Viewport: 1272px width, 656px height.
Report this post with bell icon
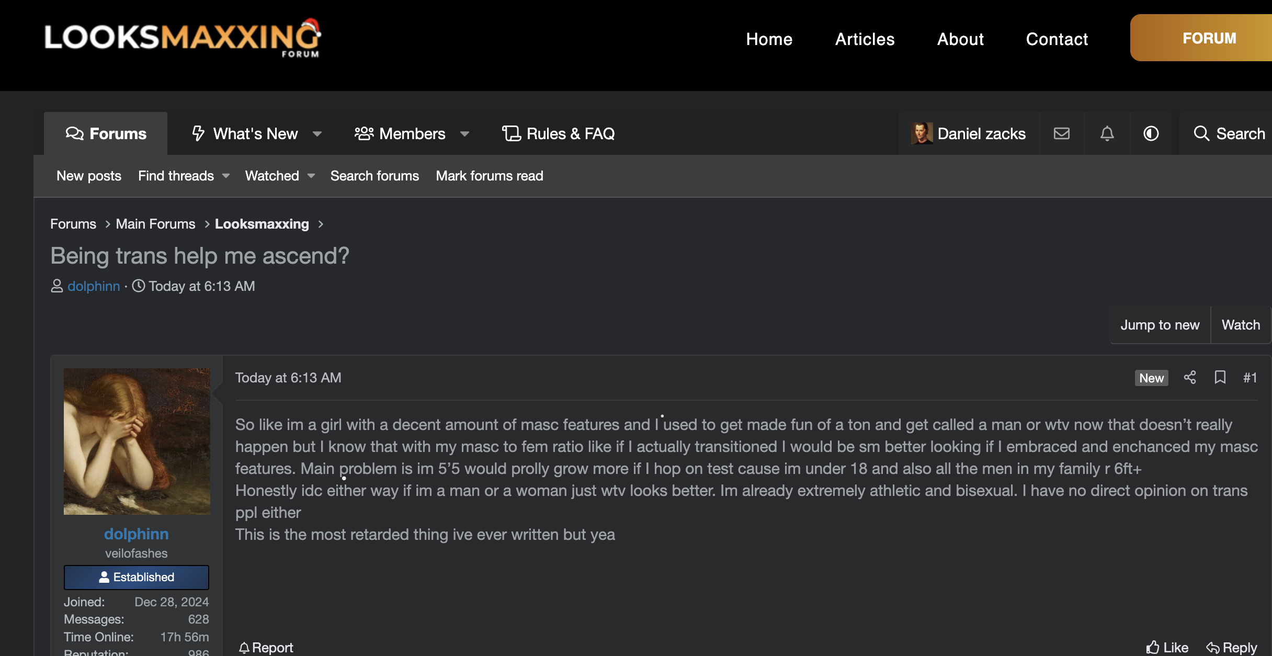click(266, 648)
